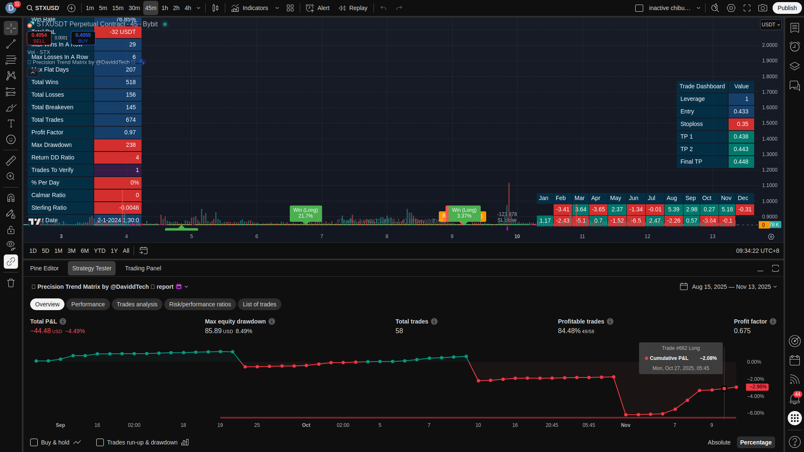Open the ruler measure tool

(11, 161)
